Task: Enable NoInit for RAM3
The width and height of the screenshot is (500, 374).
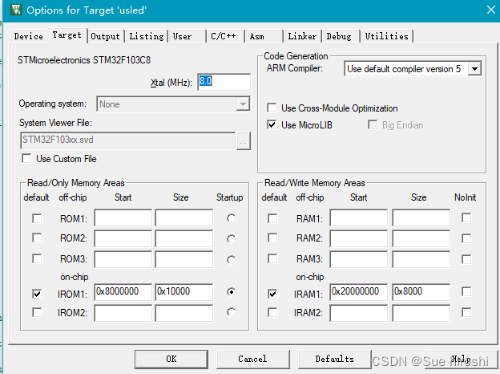Action: coord(466,259)
